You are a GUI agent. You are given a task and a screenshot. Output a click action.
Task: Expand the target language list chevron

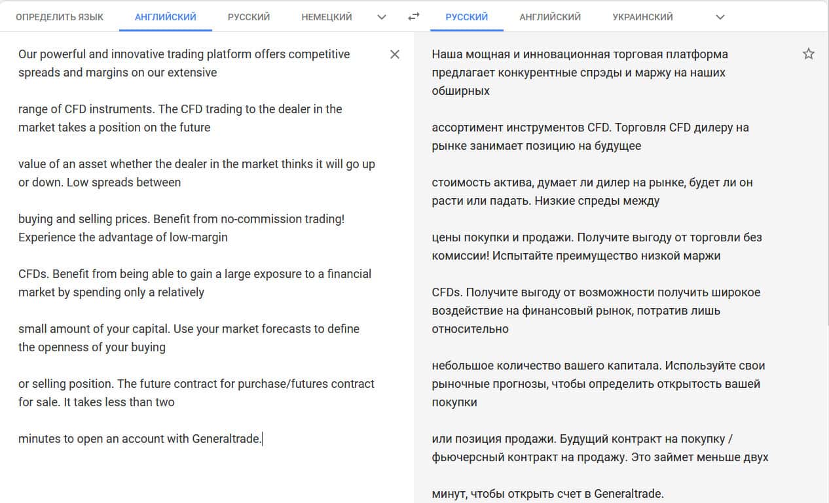pos(720,17)
